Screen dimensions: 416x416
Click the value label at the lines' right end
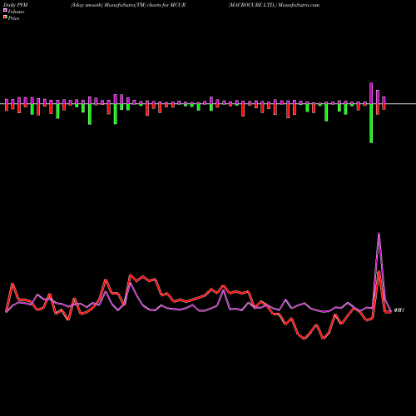tap(399, 310)
